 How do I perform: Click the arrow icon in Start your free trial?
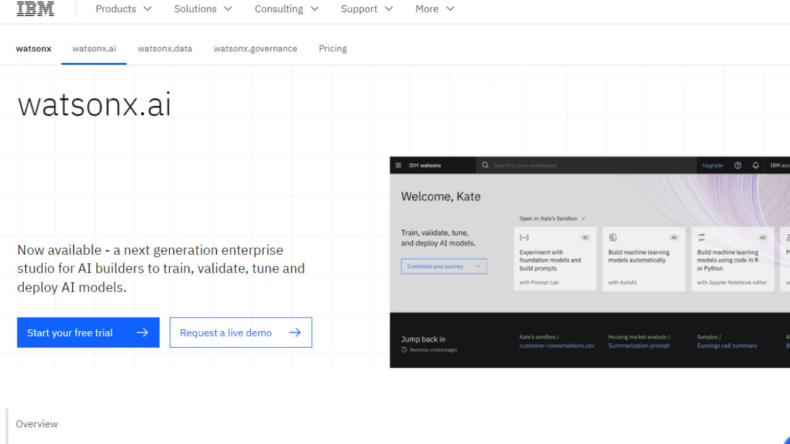143,332
